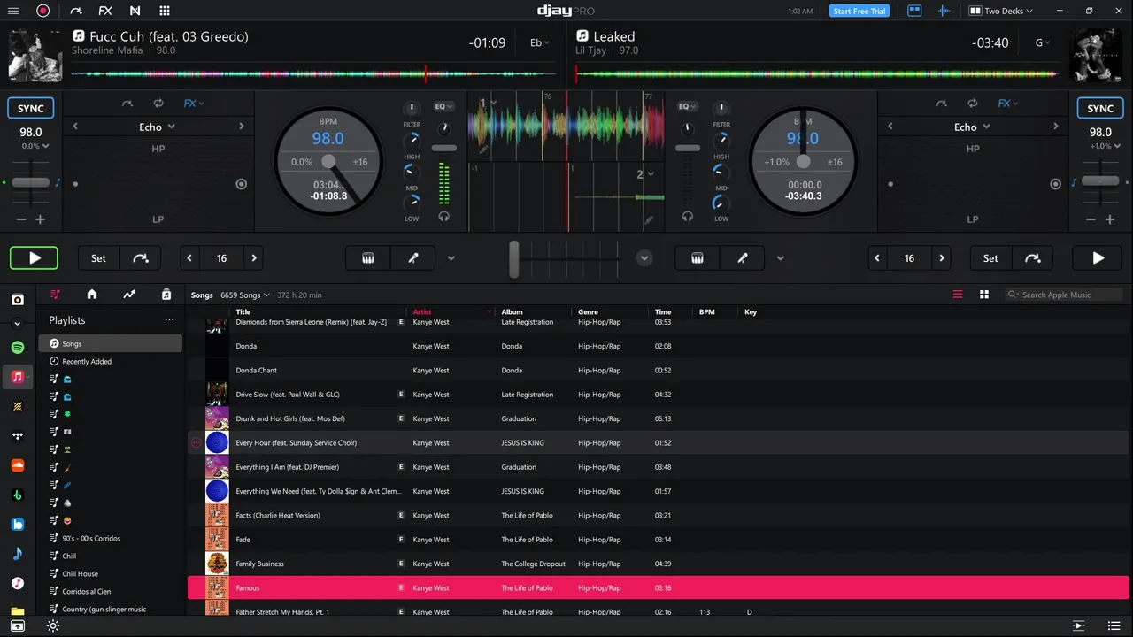The width and height of the screenshot is (1133, 637).
Task: Click the Search Apple Music field
Action: coord(1065,295)
